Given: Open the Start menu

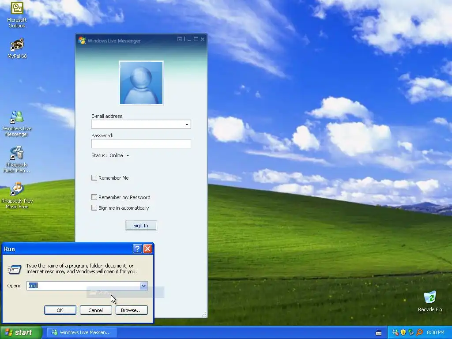Looking at the screenshot, I should pyautogui.click(x=21, y=332).
